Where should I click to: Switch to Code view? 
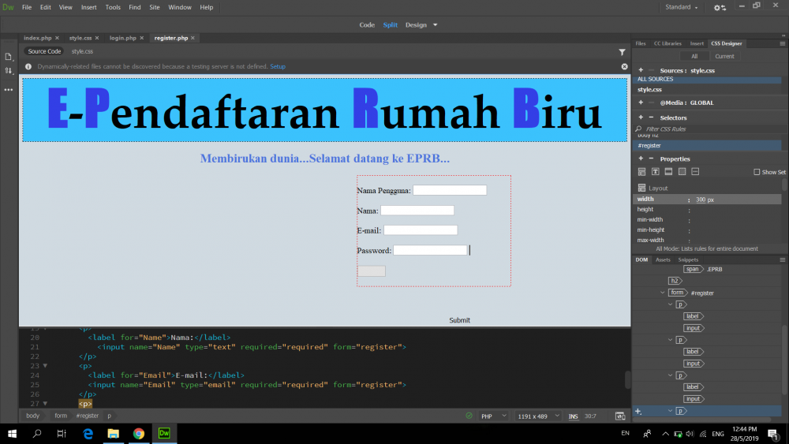367,24
